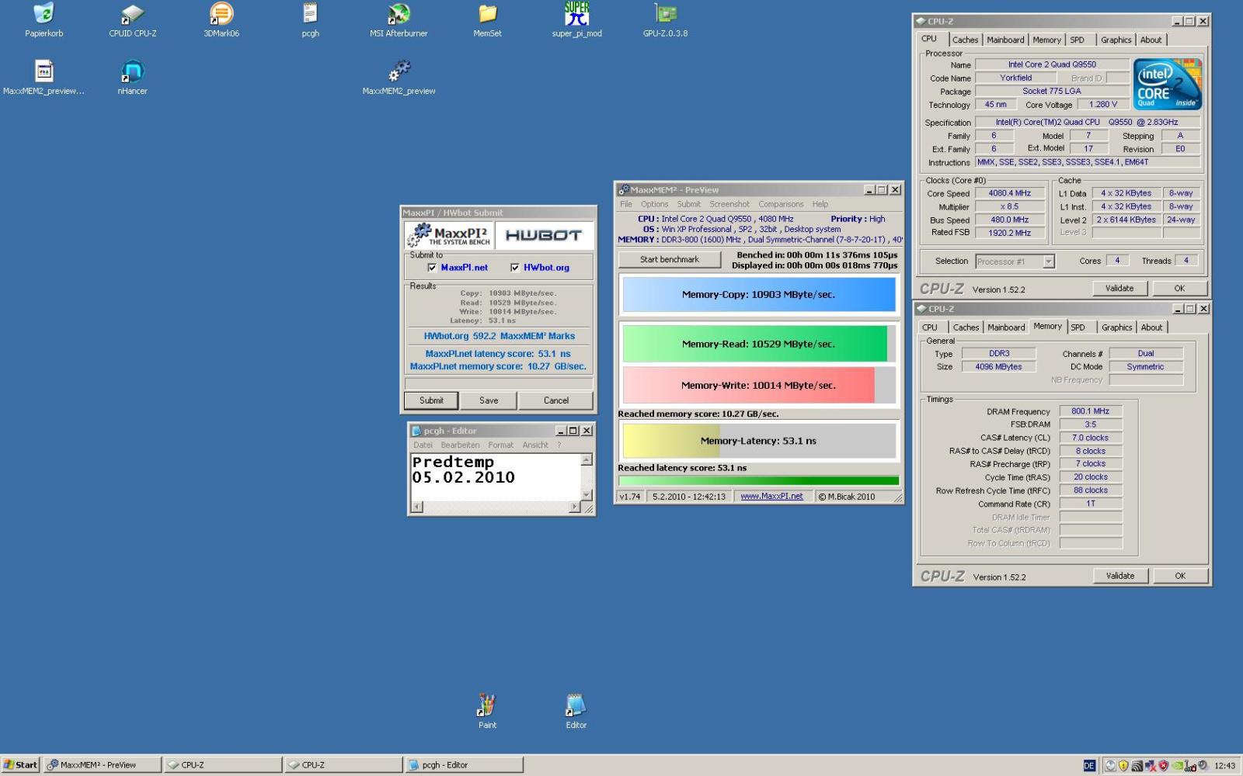Expand the Processor #1 selection dropdown
The image size is (1243, 776).
[1048, 262]
